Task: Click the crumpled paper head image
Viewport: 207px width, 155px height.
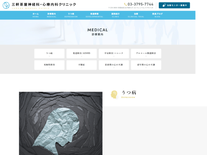Action: [x=61, y=123]
